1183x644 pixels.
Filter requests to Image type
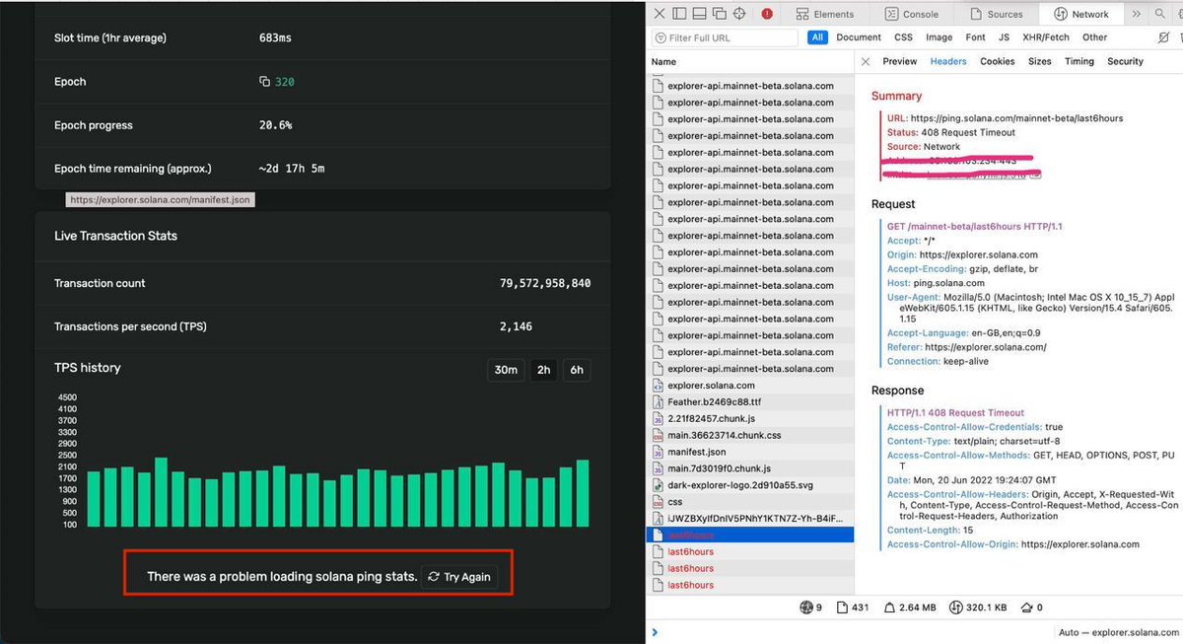(x=939, y=37)
